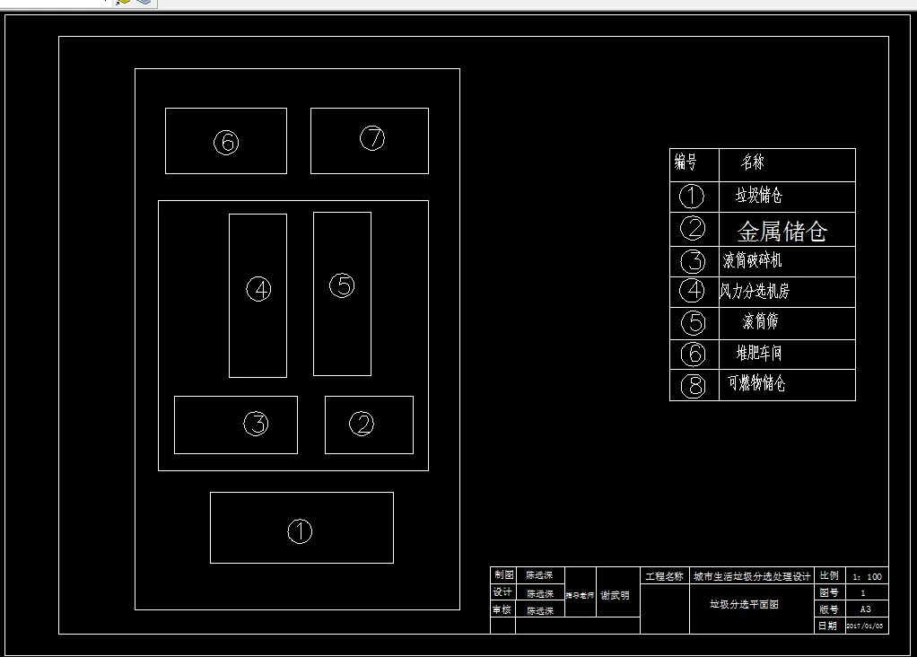Click legend entry 风力分选机房
Viewport: 917px width, 657px height.
point(755,290)
